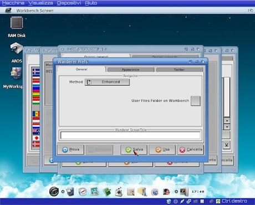The width and height of the screenshot is (255, 205).
Task: Click the scroll up arrow in right panel
Action: pos(227,121)
